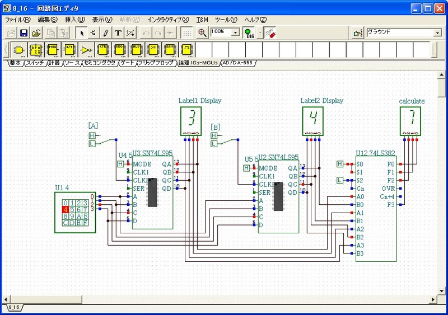Toggle the grid display button
The width and height of the screenshot is (448, 315).
[x=187, y=33]
